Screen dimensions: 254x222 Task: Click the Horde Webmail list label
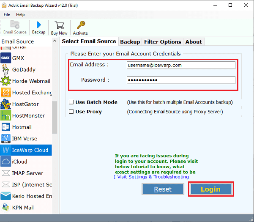click(31, 81)
